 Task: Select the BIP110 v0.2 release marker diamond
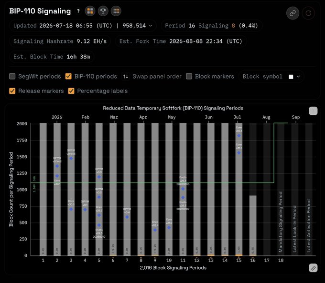[99, 197]
